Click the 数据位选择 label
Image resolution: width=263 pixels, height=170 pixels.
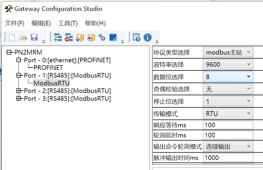168,77
